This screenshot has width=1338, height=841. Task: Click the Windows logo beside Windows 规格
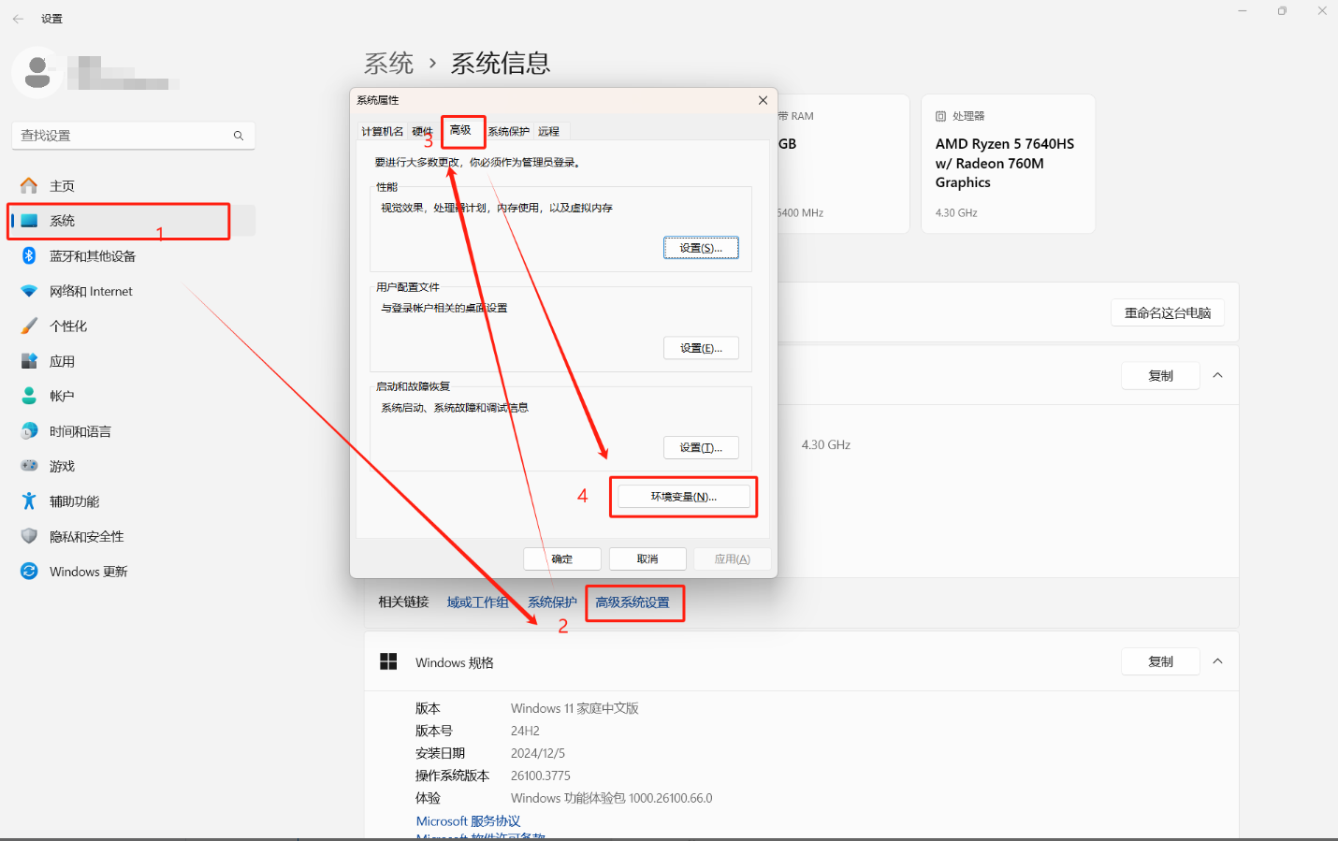(x=388, y=662)
